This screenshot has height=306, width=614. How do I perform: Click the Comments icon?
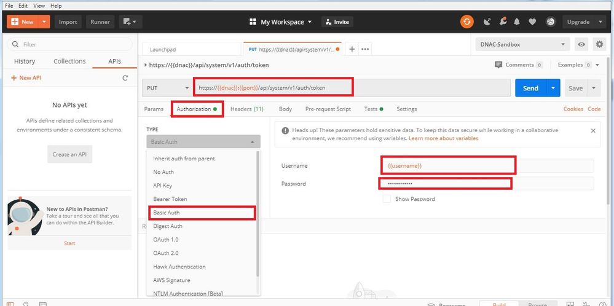click(498, 65)
